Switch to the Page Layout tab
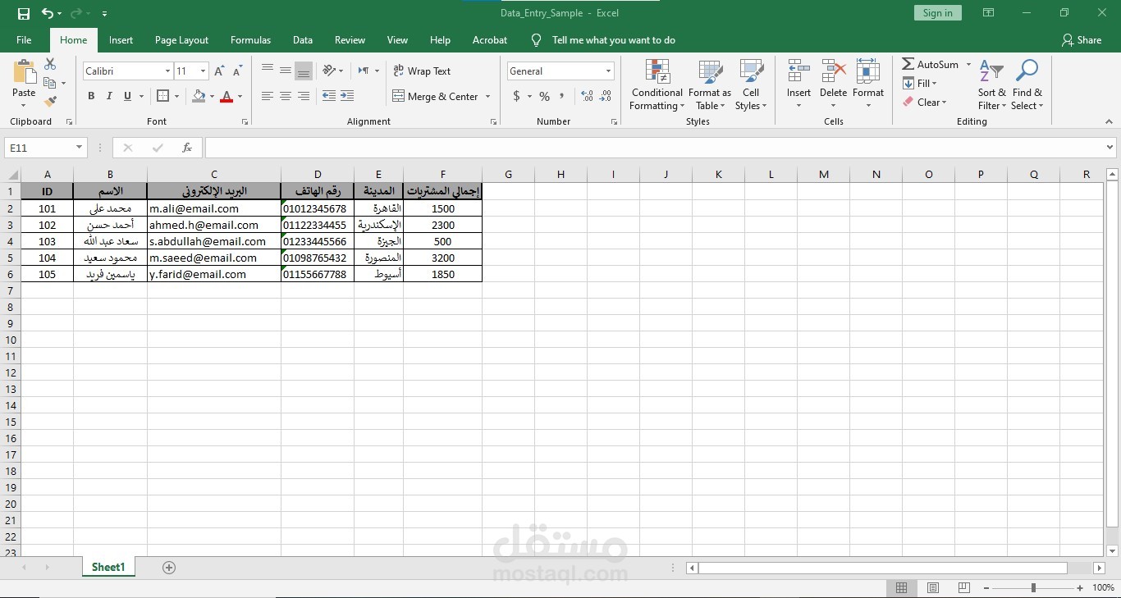 coord(181,39)
